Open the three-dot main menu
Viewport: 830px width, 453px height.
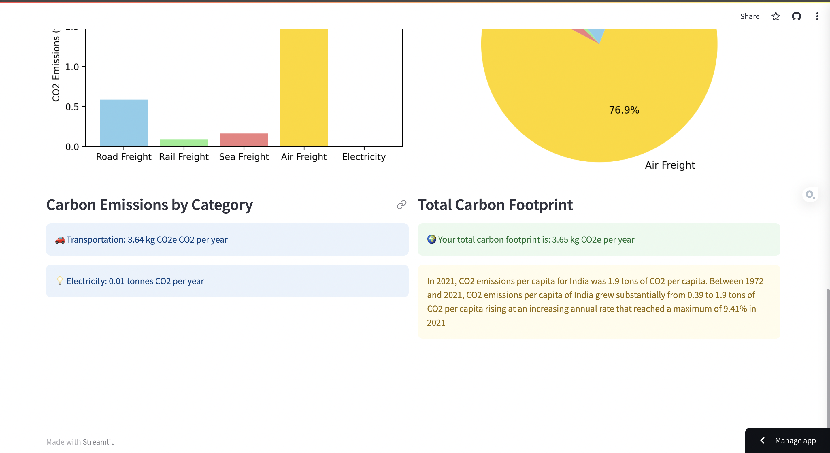coord(817,16)
